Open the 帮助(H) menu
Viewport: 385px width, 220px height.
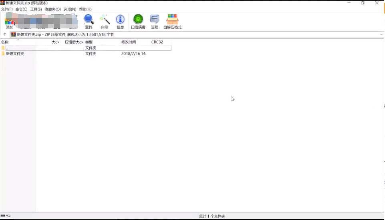point(85,9)
